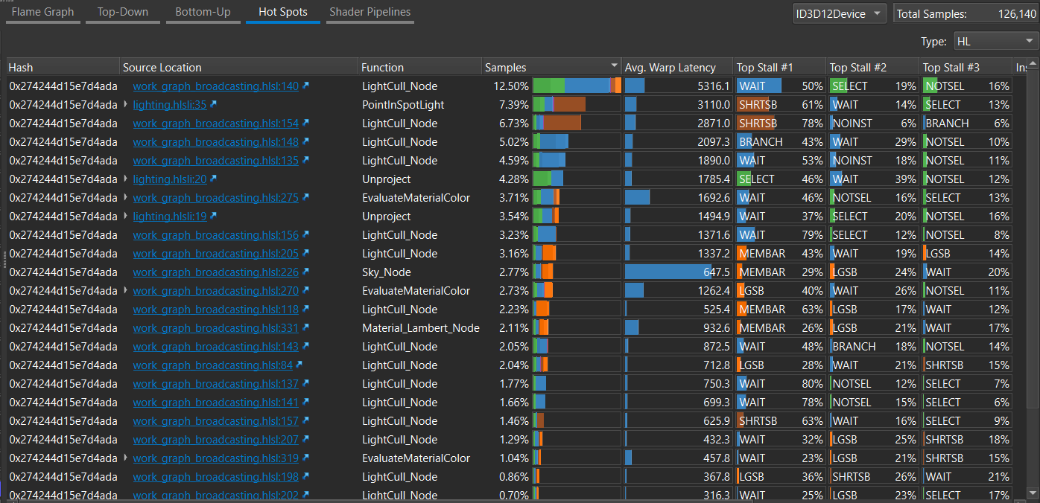1040x503 pixels.
Task: Click the external-link icon beside work_graph_broadcasting.hlsl:140
Action: tap(305, 86)
